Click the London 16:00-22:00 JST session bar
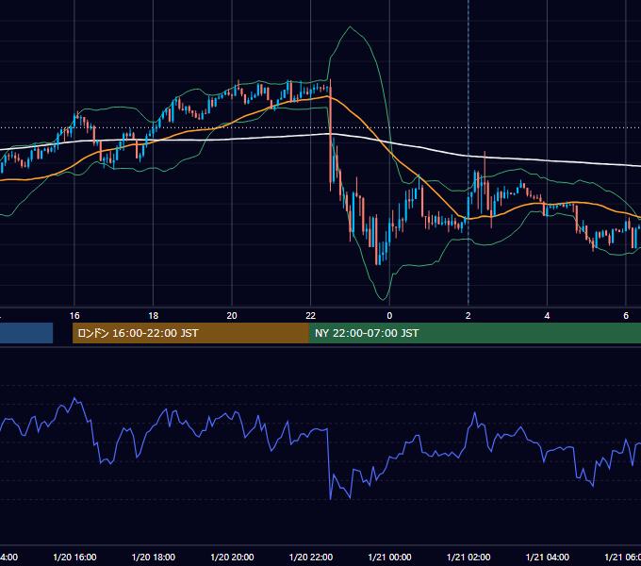641x566 pixels. 190,333
